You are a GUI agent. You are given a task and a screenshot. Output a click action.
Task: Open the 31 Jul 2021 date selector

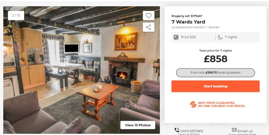(x=194, y=37)
